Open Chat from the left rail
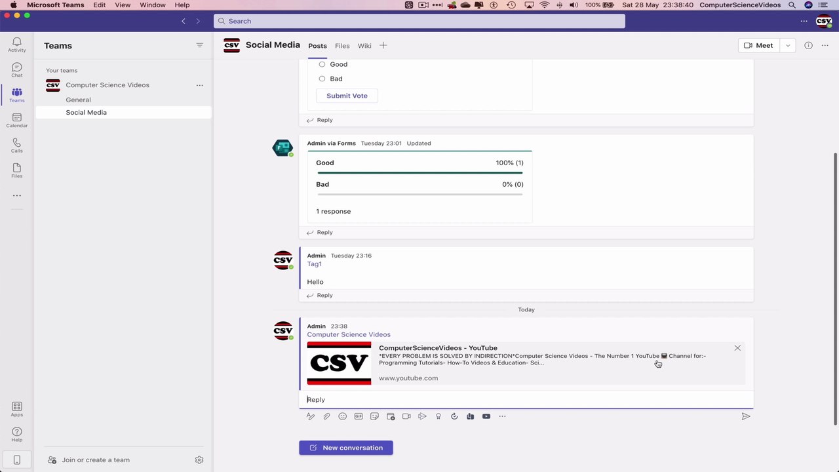This screenshot has width=839, height=472. [17, 70]
